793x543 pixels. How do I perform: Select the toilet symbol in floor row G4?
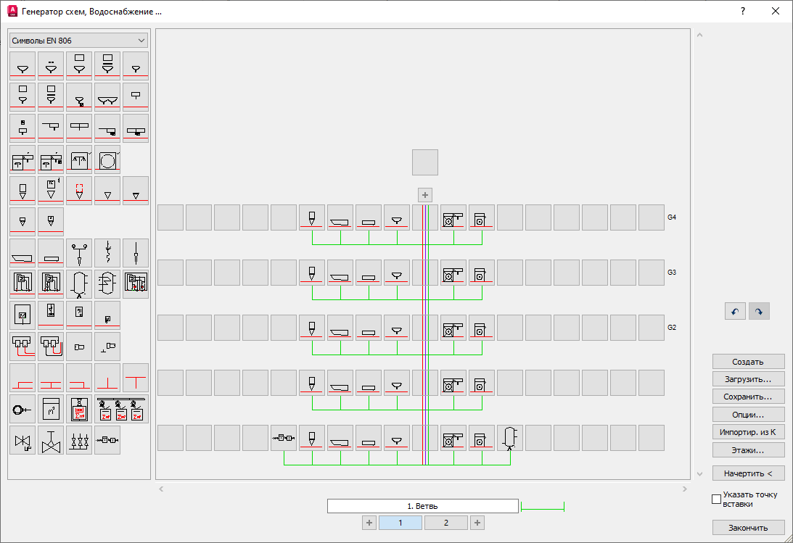311,217
